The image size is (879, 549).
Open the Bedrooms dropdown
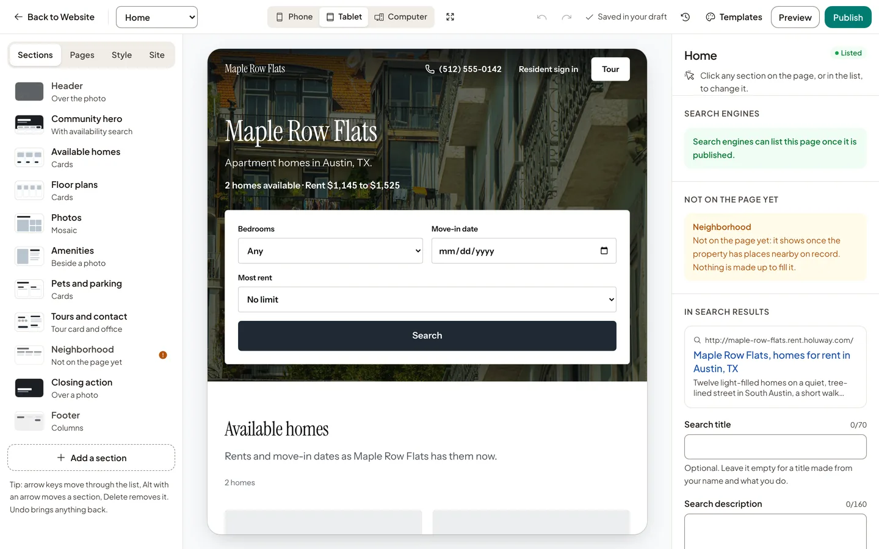point(330,251)
